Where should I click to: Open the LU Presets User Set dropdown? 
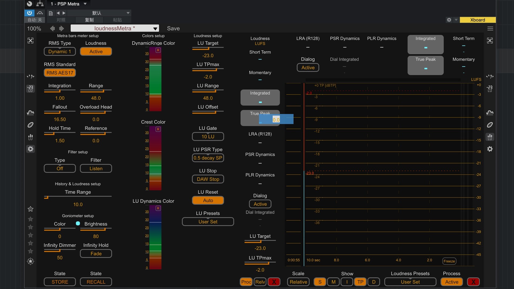208,222
